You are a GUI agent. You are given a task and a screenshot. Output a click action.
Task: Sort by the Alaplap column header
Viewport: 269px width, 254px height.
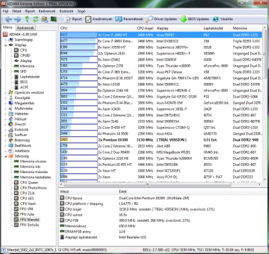(178, 28)
